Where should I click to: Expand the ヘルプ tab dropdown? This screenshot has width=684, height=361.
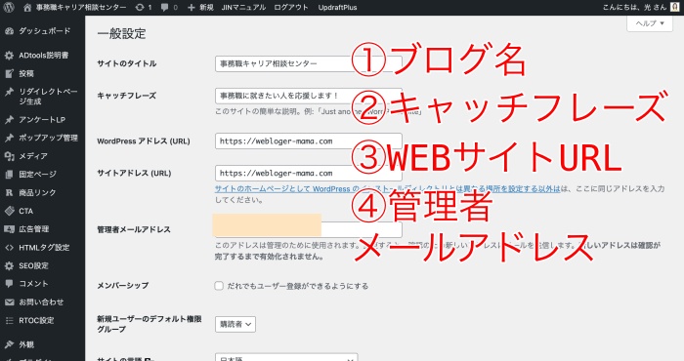coord(650,23)
